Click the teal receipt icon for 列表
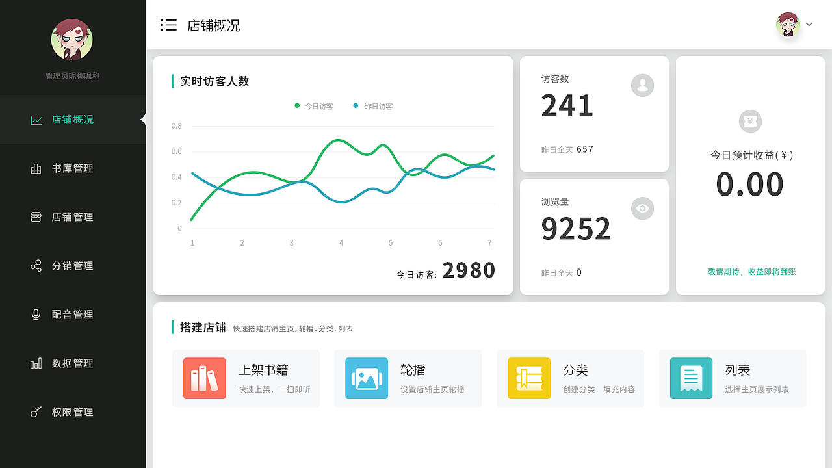The width and height of the screenshot is (832, 468). [691, 378]
